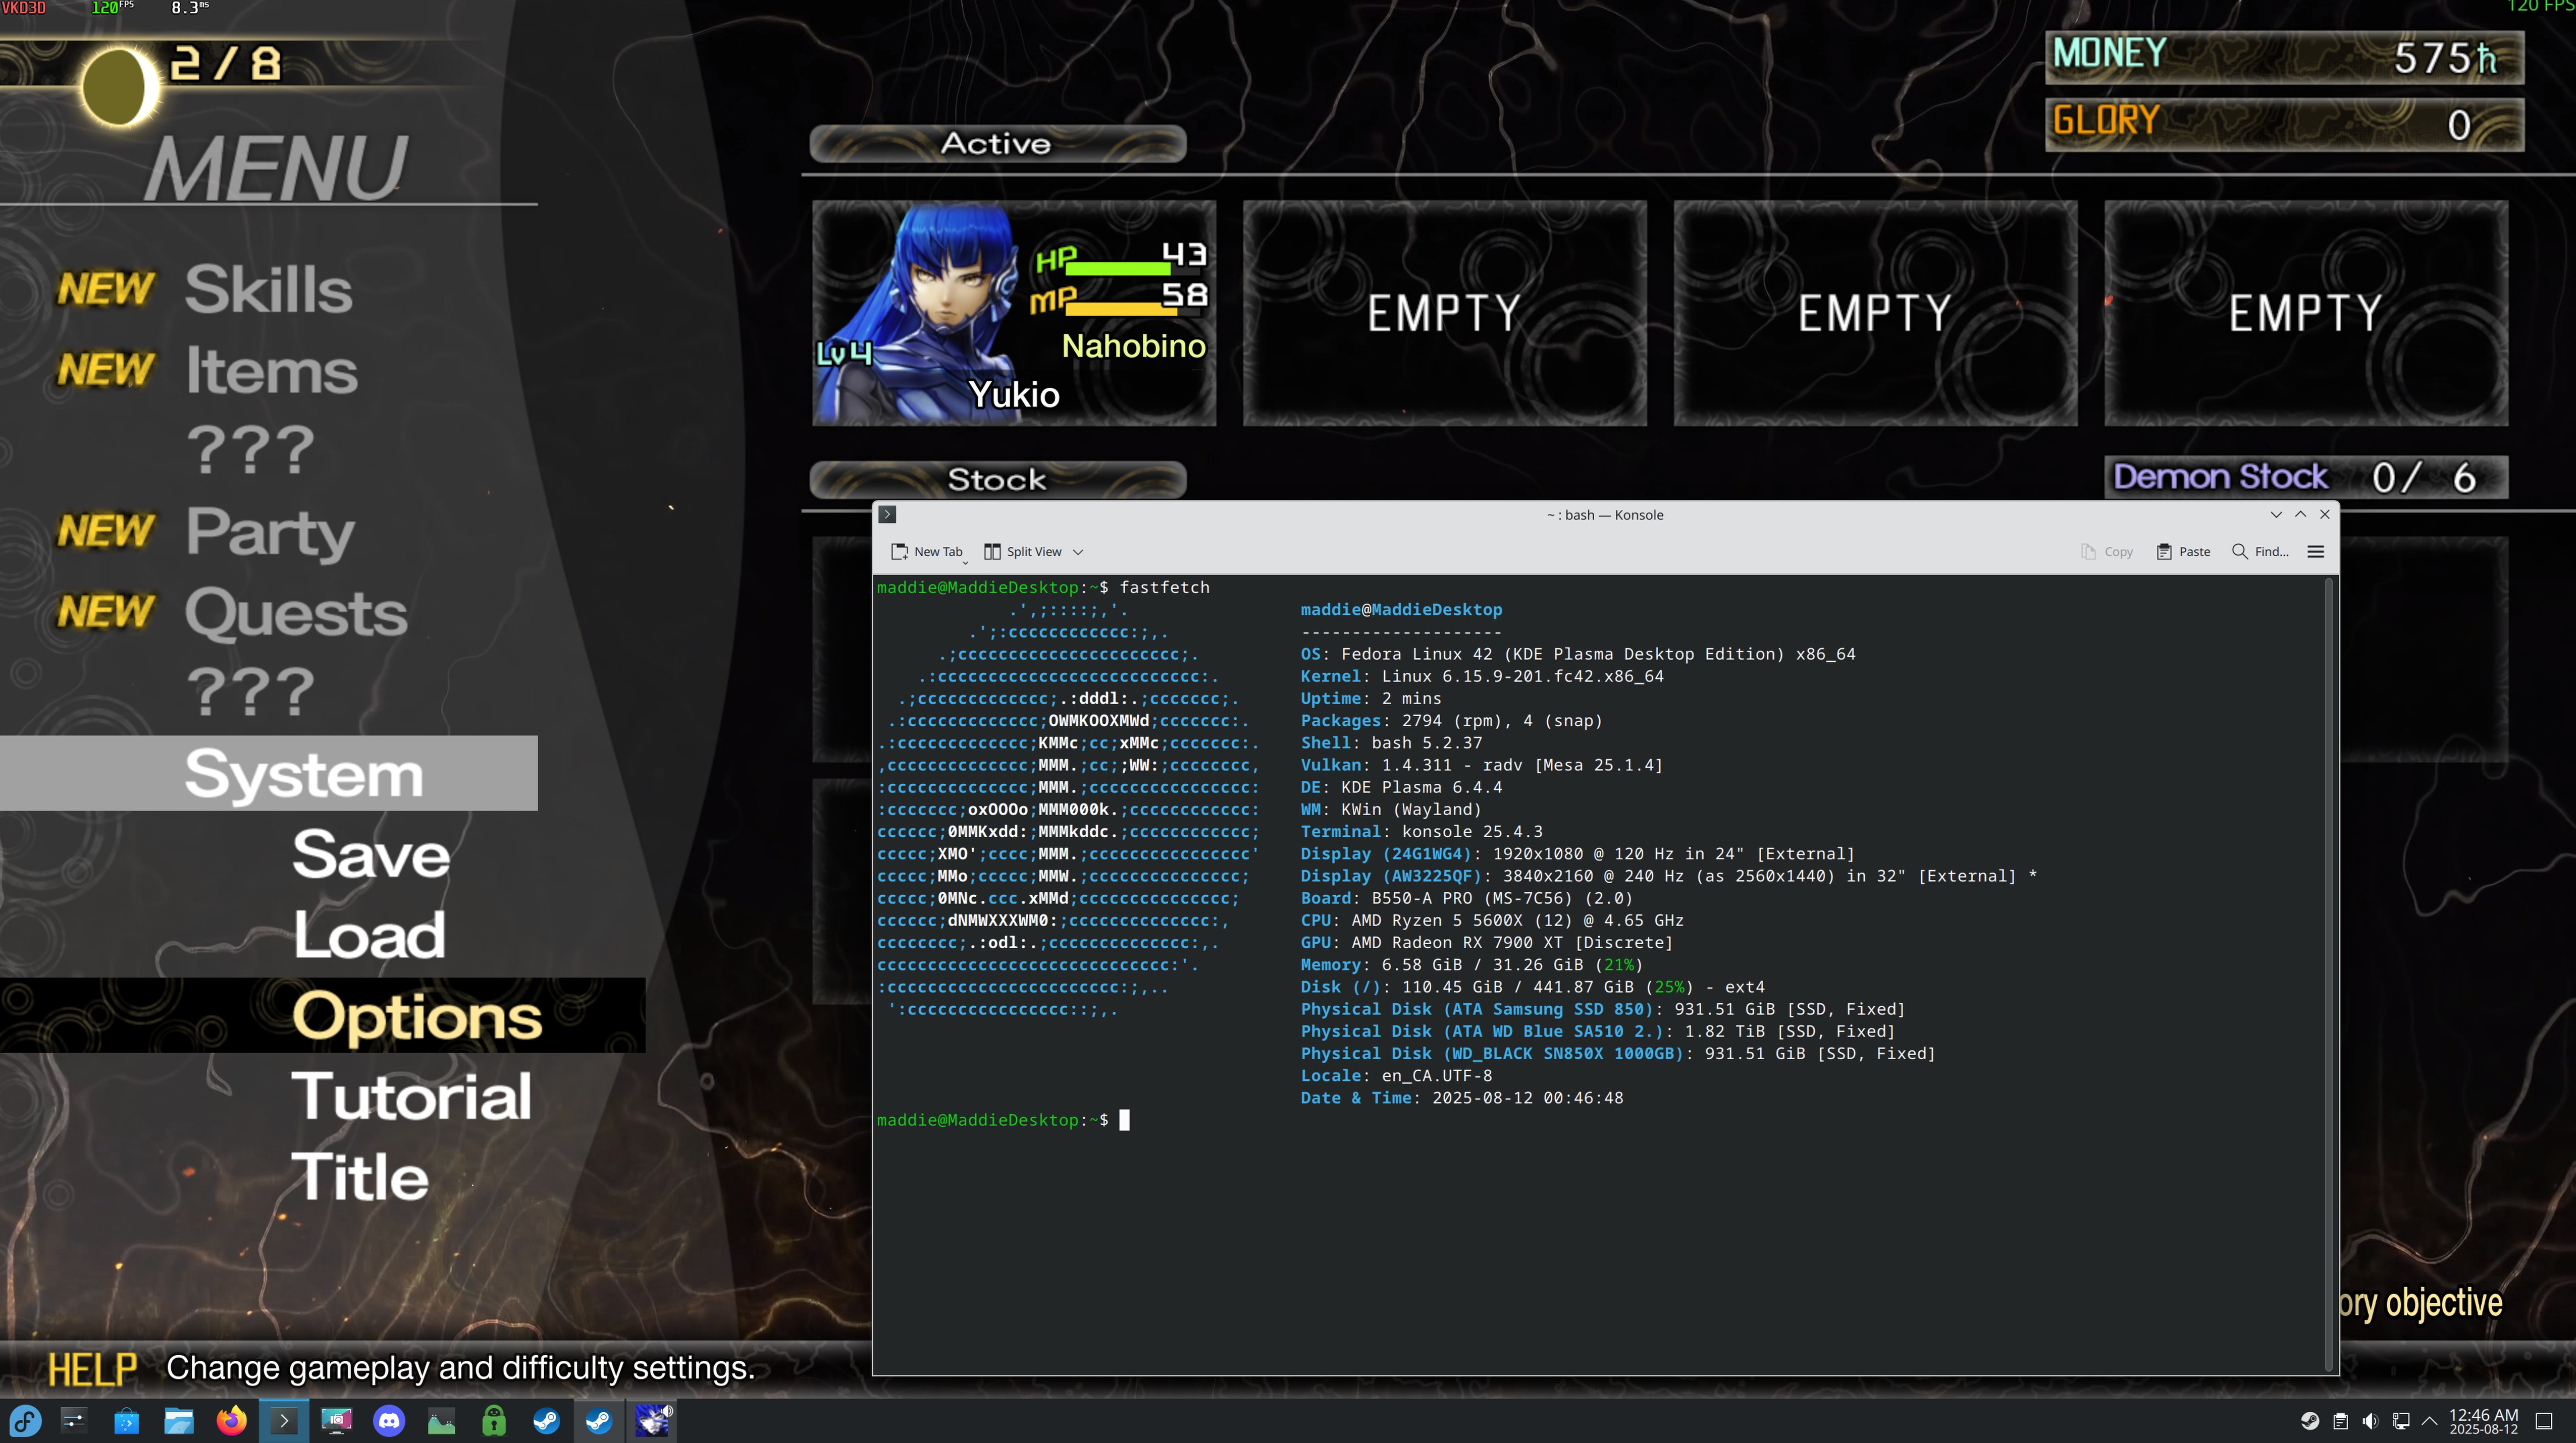
Task: Select Skills in the game menu
Action: pos(268,290)
